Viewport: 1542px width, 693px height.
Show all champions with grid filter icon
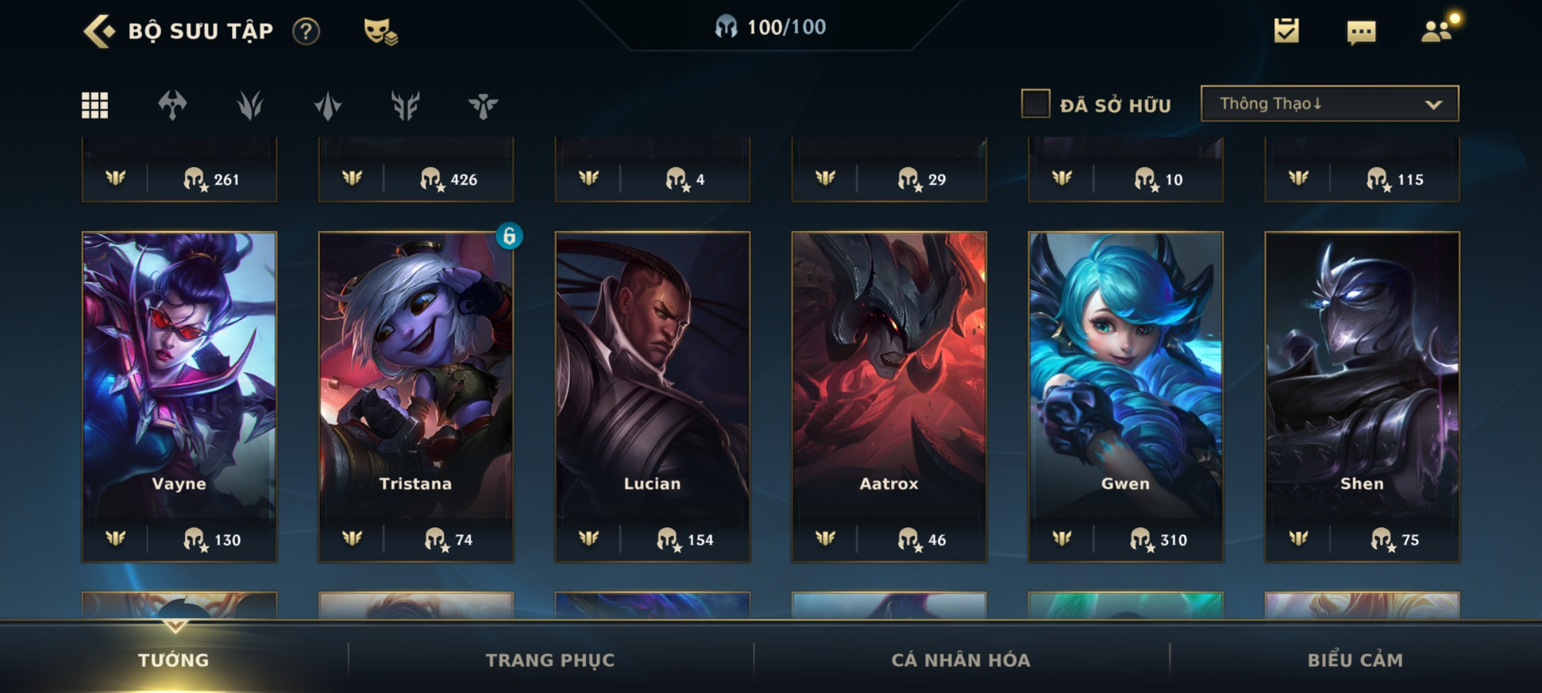coord(94,105)
